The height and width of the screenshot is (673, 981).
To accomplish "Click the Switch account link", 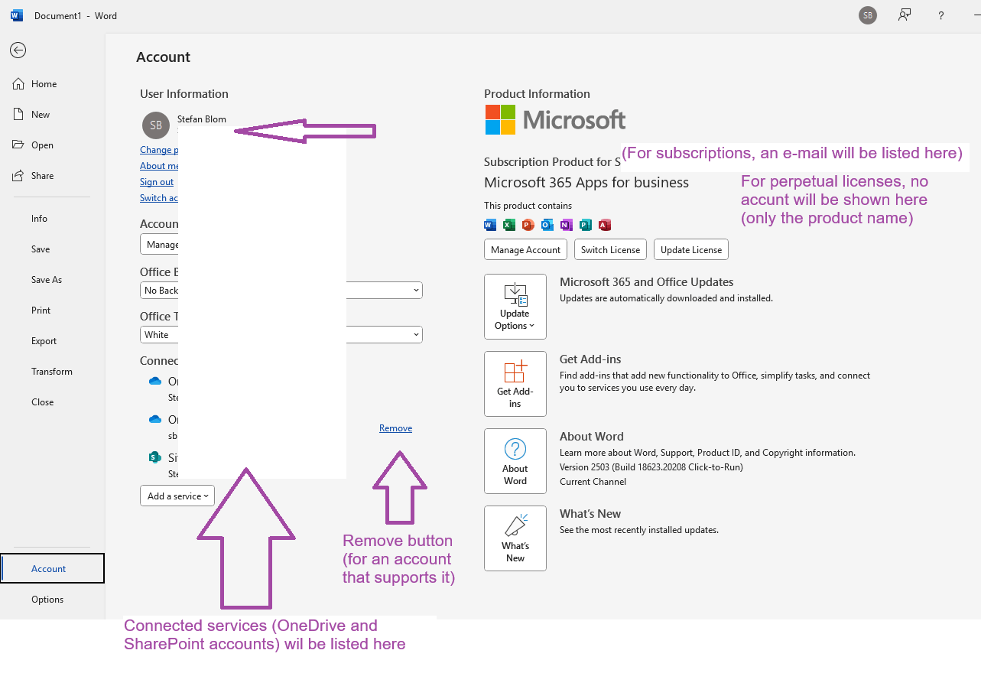I will [159, 198].
